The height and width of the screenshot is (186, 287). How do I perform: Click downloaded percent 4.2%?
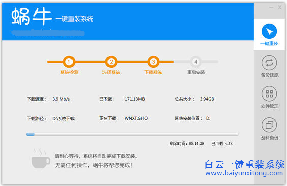click(228, 144)
